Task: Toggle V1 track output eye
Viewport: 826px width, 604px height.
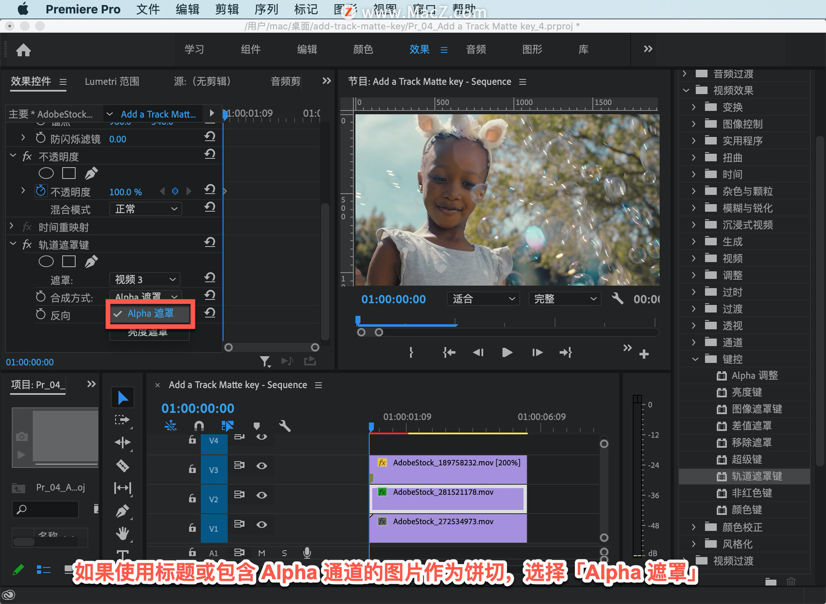Action: click(262, 524)
